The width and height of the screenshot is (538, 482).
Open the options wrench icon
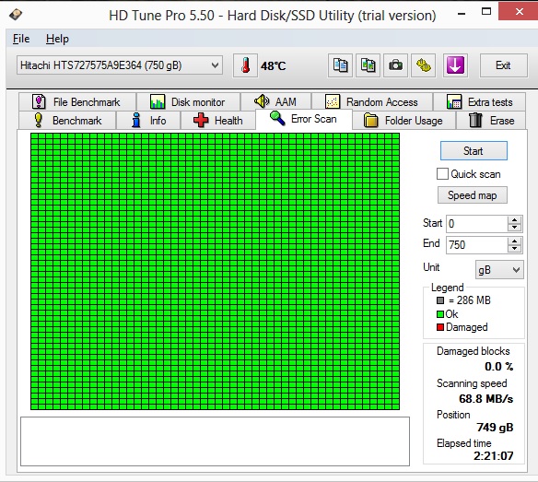coord(424,65)
